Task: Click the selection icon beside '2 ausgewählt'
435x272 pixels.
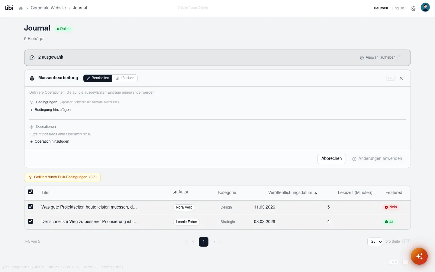Action: coord(32,58)
